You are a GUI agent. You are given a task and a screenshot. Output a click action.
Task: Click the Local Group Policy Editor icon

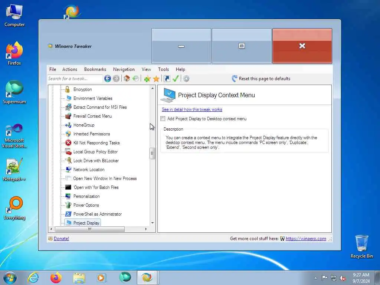point(68,152)
